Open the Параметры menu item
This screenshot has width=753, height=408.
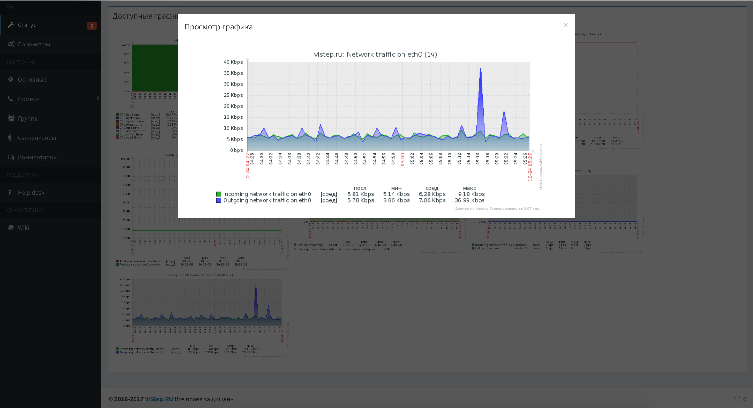coord(34,44)
